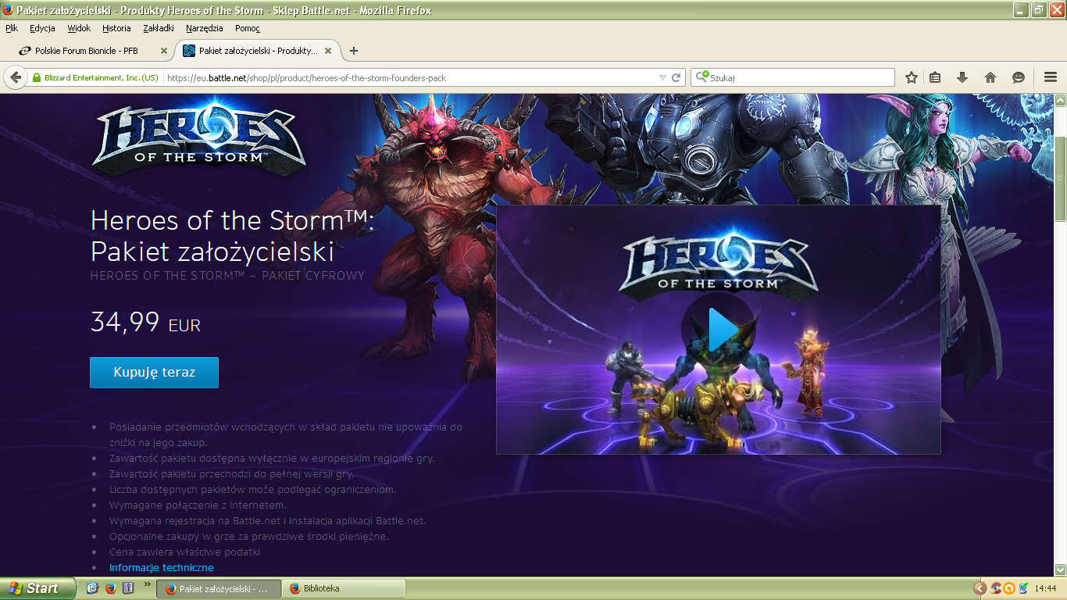Open the Plik menu
Viewport: 1067px width, 600px height.
coord(12,28)
